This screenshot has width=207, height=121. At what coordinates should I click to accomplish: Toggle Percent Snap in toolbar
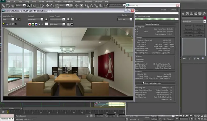point(96,6)
